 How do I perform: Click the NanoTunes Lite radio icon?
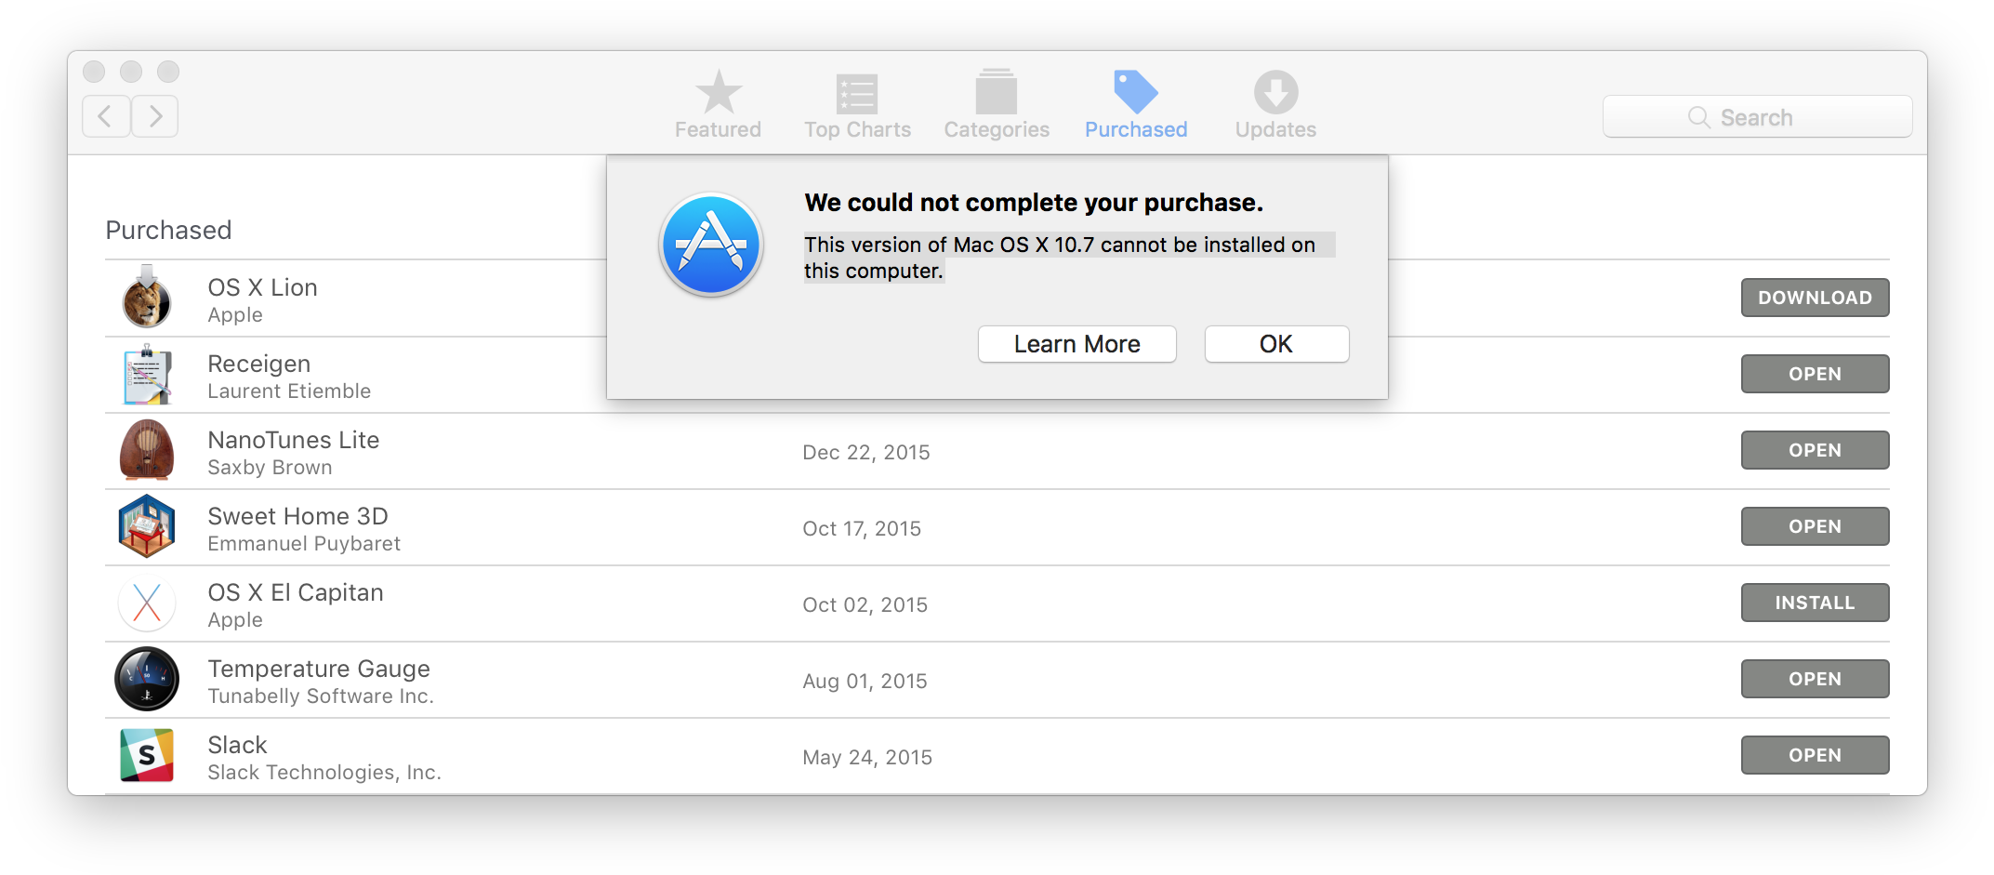click(147, 451)
